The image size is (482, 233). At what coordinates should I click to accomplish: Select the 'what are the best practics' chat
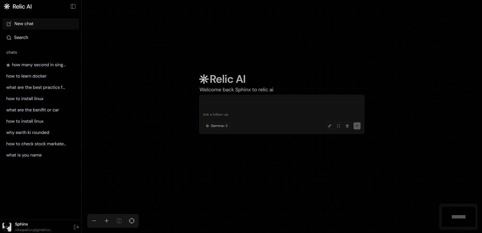36,87
